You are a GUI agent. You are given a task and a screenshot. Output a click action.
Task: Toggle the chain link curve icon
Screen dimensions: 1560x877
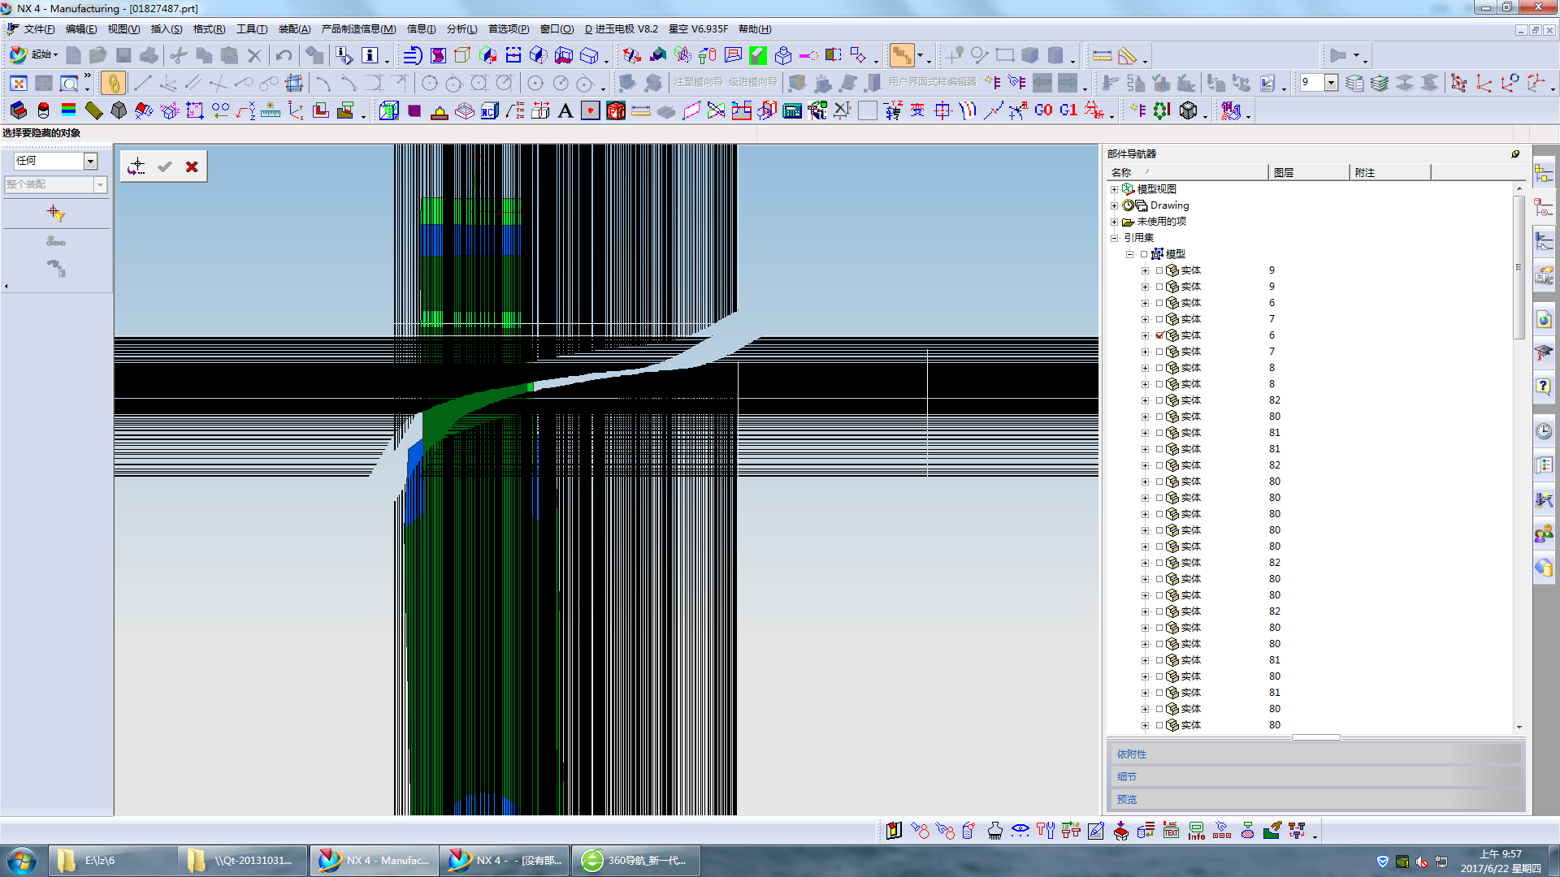click(114, 83)
